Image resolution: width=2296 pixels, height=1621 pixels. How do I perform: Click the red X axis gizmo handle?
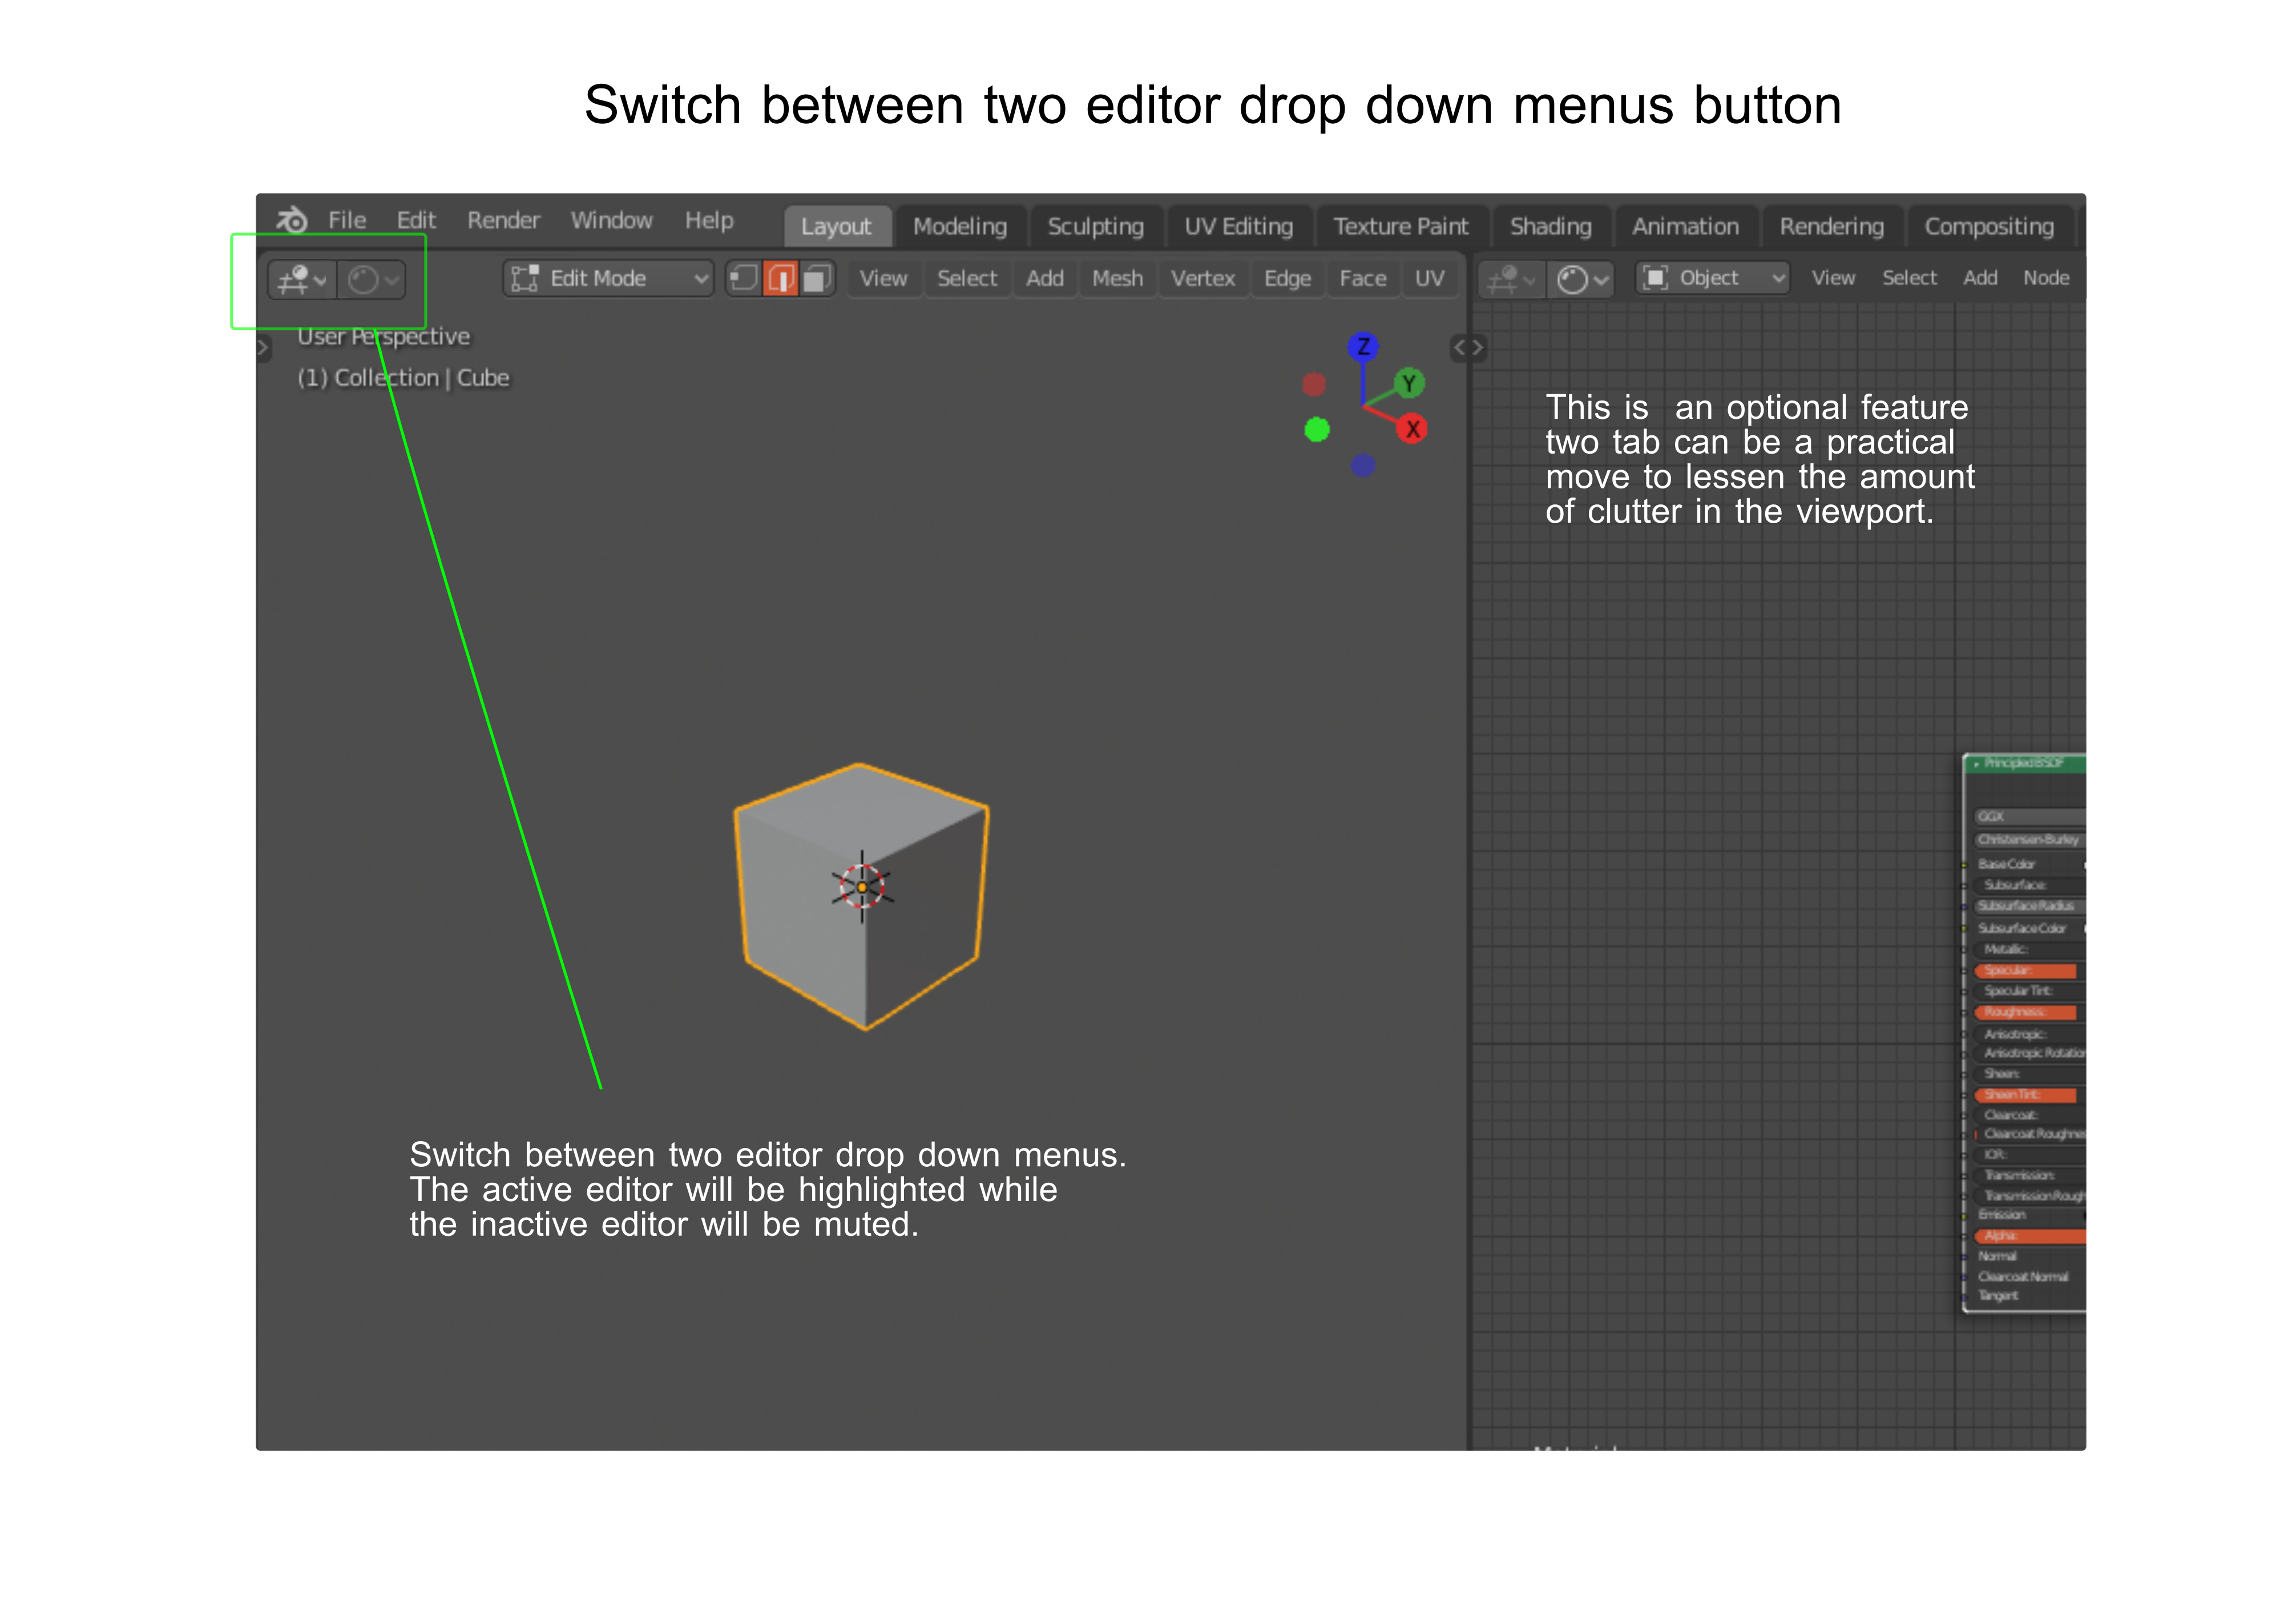1412,429
